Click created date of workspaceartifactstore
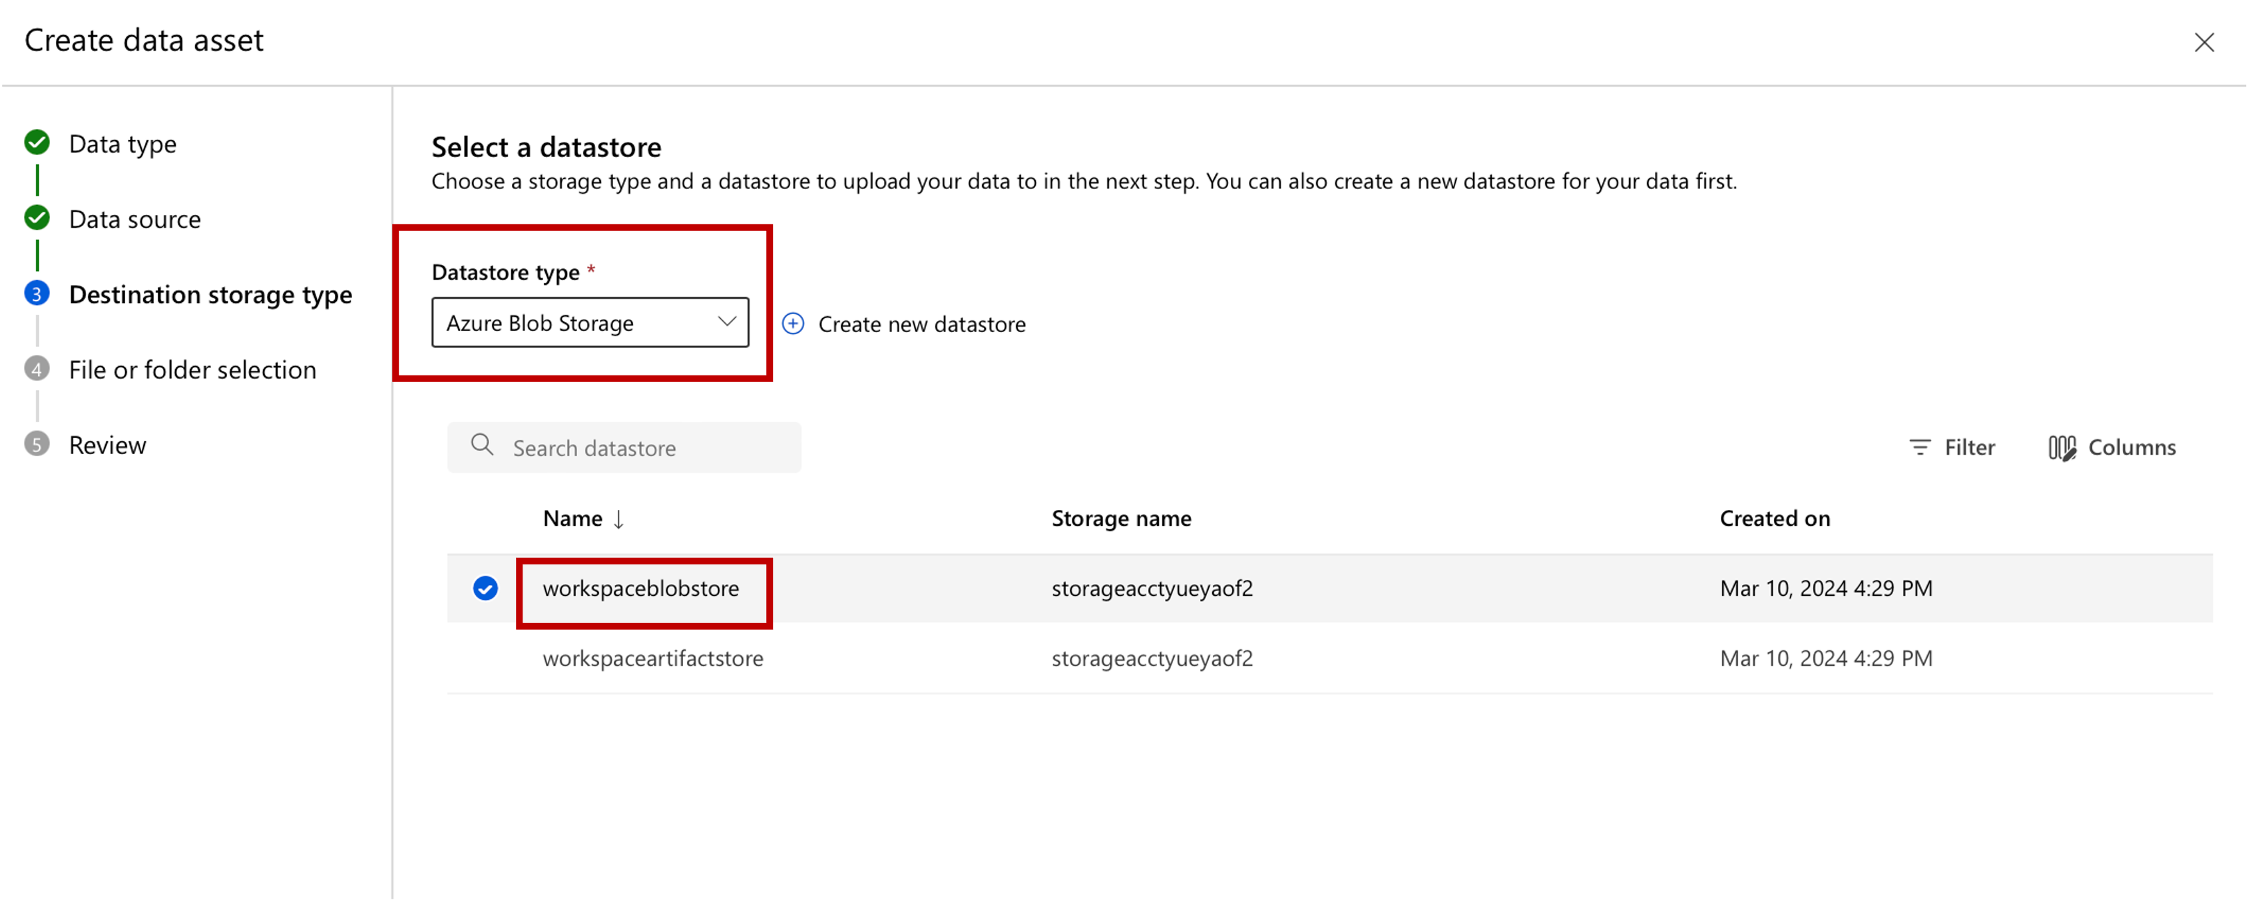Image resolution: width=2248 pixels, height=900 pixels. tap(1827, 659)
